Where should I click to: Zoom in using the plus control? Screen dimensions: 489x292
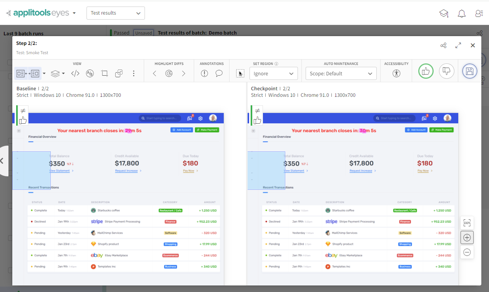(x=467, y=237)
